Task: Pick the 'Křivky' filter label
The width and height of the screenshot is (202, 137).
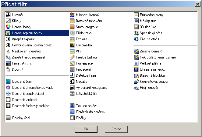Action: click(16, 21)
